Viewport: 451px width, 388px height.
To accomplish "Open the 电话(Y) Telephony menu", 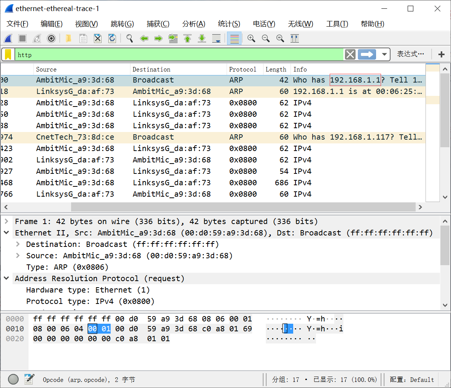I will coord(264,24).
